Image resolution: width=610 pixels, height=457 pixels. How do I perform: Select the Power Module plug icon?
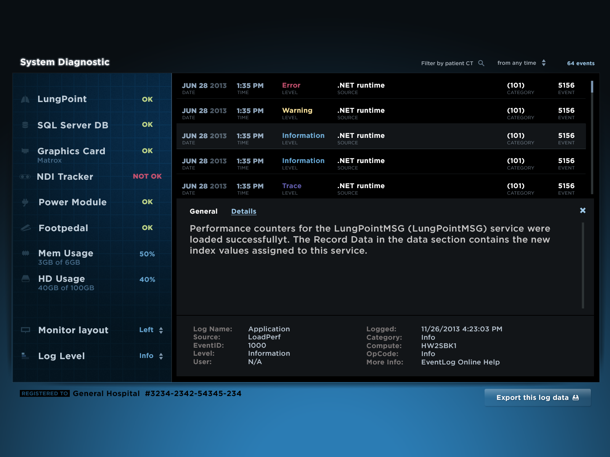click(25, 202)
